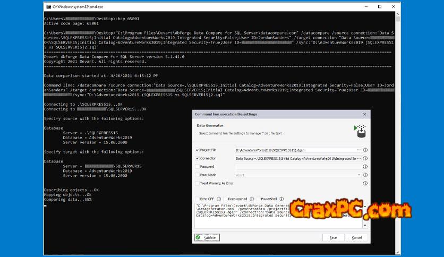Click the info icon next to PowerShell
444x257 pixels.
(x=281, y=199)
